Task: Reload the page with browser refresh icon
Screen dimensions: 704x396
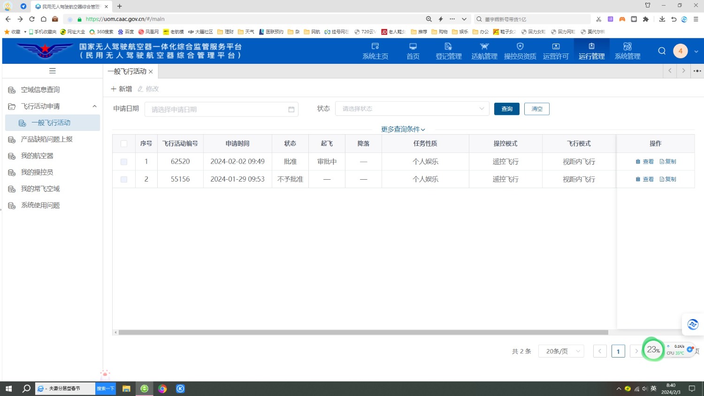Action: click(32, 19)
